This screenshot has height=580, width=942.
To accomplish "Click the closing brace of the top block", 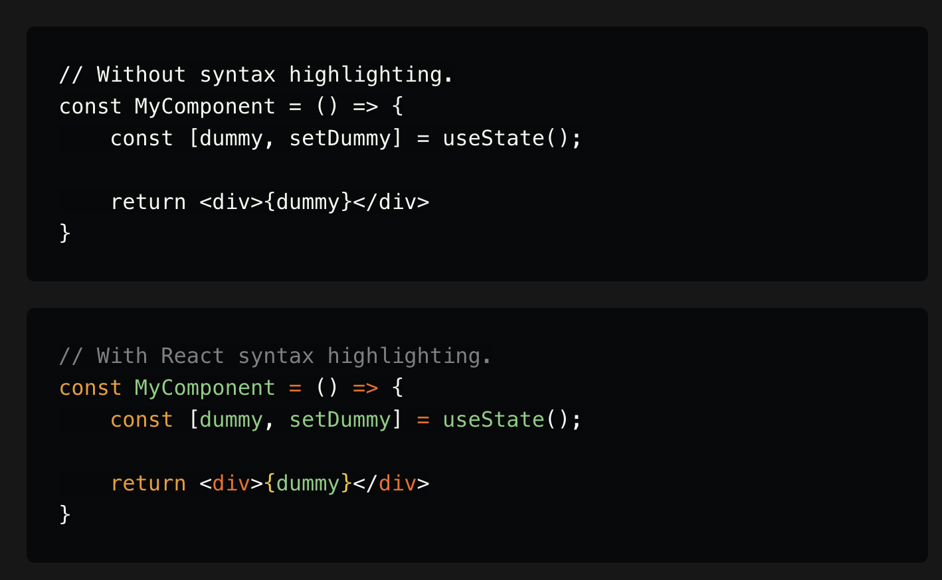I will point(64,233).
